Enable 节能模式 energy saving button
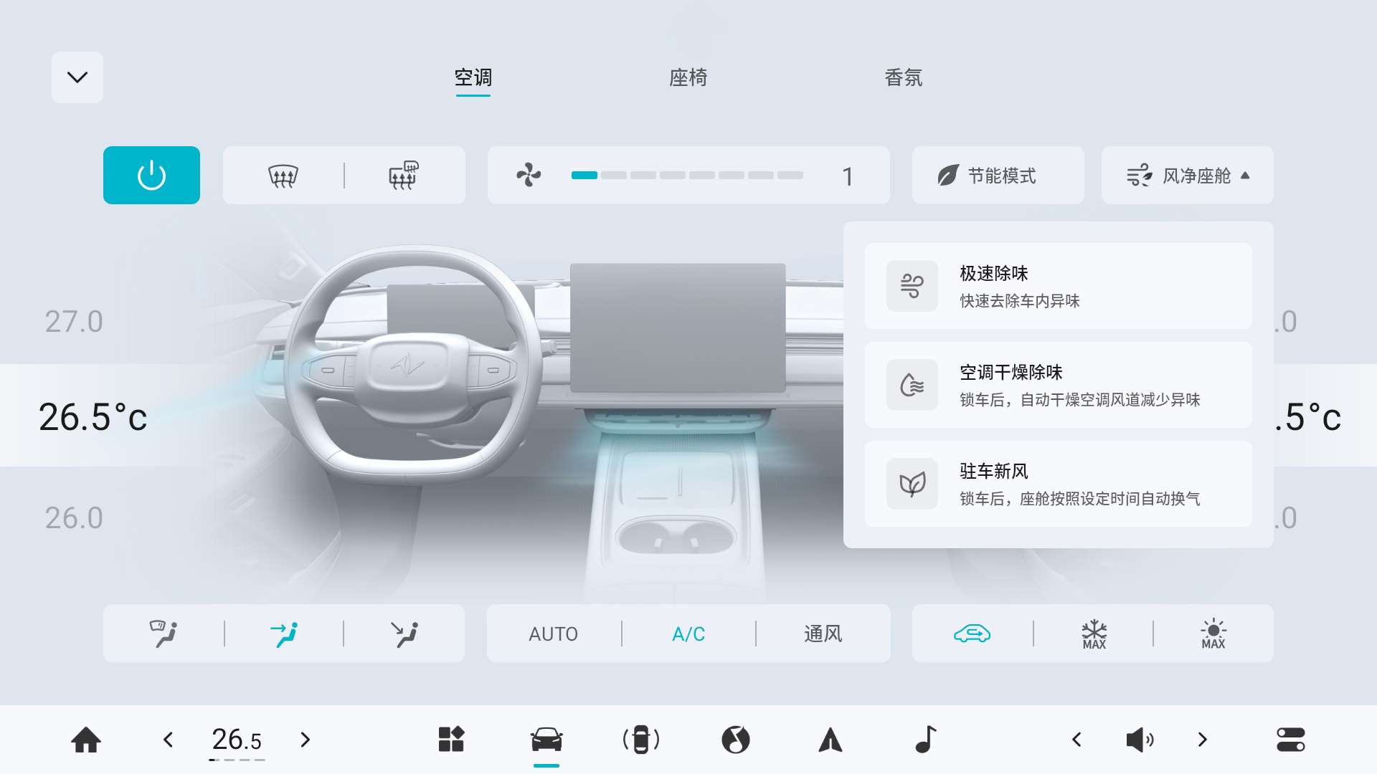 tap(998, 176)
